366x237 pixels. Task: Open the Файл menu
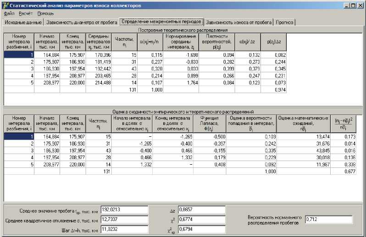click(9, 14)
